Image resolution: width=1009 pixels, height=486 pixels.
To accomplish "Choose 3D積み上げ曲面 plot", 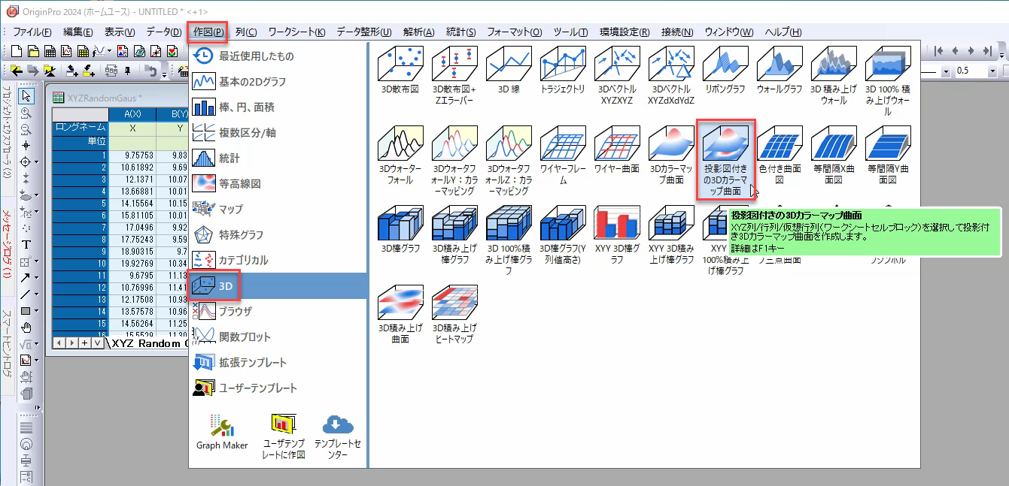I will click(400, 315).
